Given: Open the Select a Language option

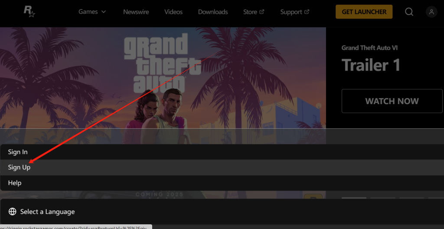Looking at the screenshot, I should tap(222, 212).
